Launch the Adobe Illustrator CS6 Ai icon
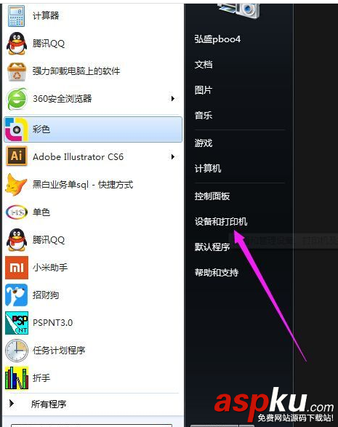338x427 pixels. [x=17, y=156]
